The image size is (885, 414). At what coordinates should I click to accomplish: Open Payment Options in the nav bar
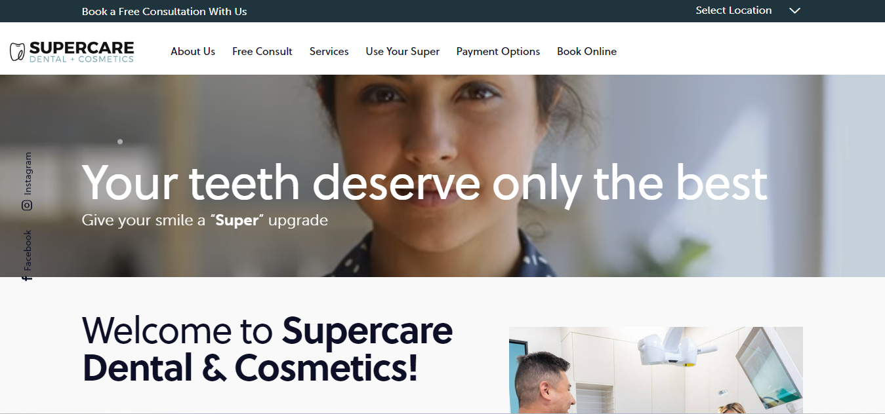[498, 51]
